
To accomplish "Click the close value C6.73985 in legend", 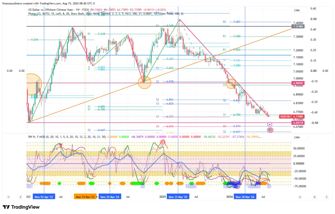I will click(x=136, y=9).
